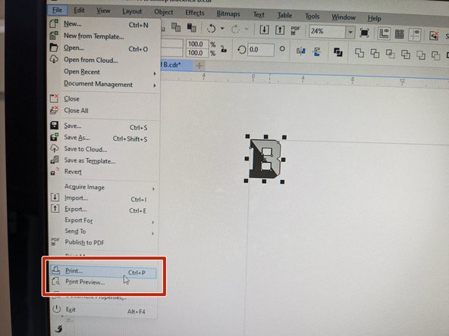This screenshot has height=336, width=449.
Task: Open the View menu
Action: [x=103, y=11]
